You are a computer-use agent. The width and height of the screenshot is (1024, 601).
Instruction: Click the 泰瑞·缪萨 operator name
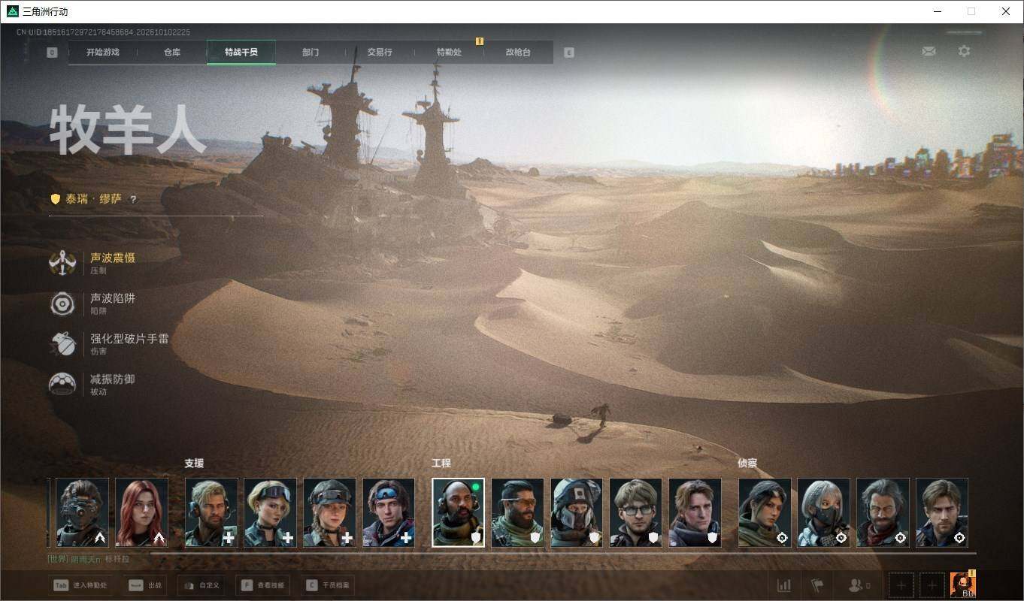pyautogui.click(x=93, y=199)
